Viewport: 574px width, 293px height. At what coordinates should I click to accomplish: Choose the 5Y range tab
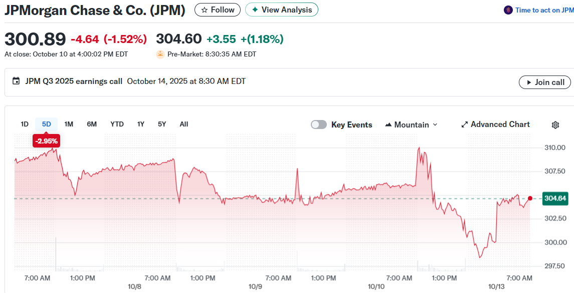click(x=161, y=124)
